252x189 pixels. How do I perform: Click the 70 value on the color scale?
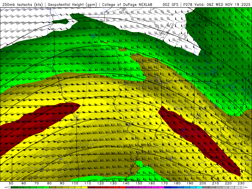(37, 183)
